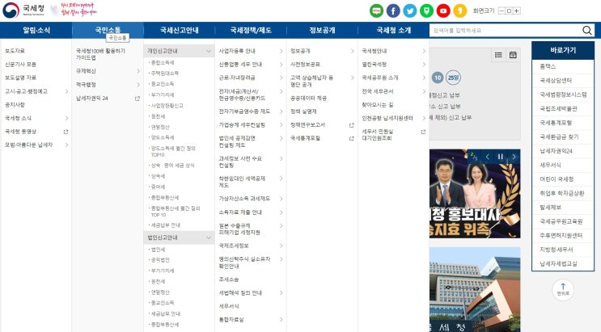The height and width of the screenshot is (332, 601).
Task: Open external link icon beside 세무서 민원실 대기인원조회
Action: pos(423,132)
